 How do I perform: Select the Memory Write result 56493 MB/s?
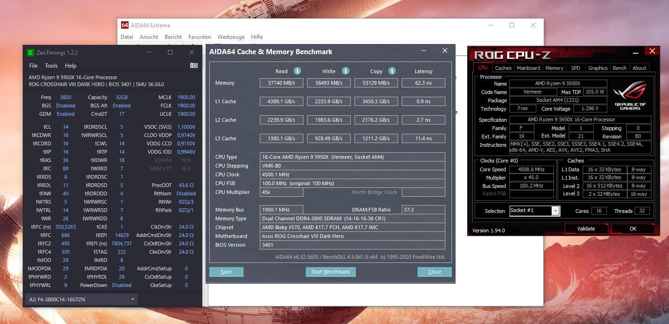tap(329, 83)
